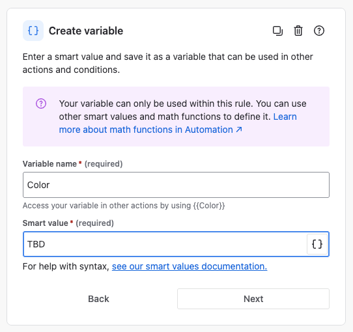Screen dimensions: 353x332
Task: Click the external link arrow after Automation
Action: [239, 130]
